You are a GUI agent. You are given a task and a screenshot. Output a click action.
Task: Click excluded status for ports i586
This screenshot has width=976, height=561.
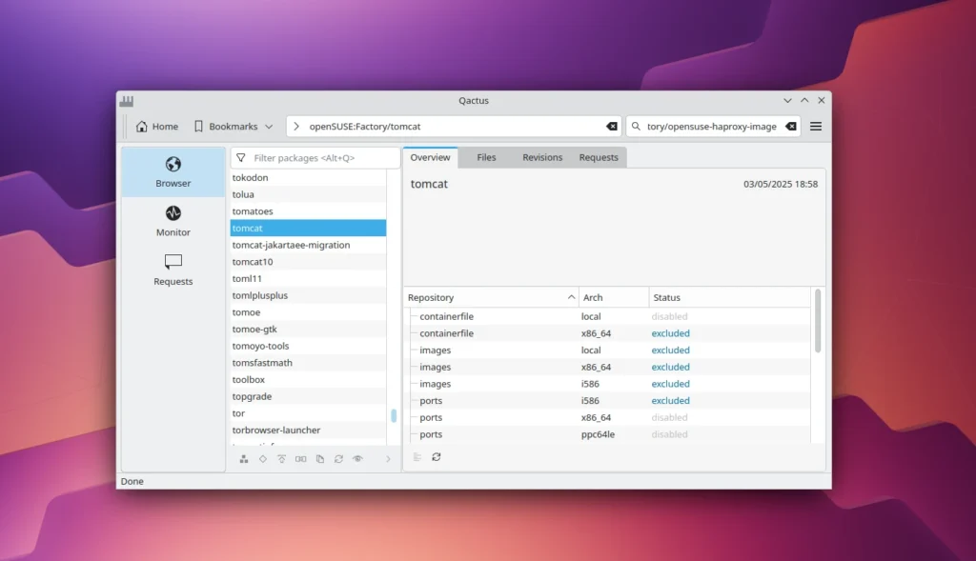(x=670, y=401)
